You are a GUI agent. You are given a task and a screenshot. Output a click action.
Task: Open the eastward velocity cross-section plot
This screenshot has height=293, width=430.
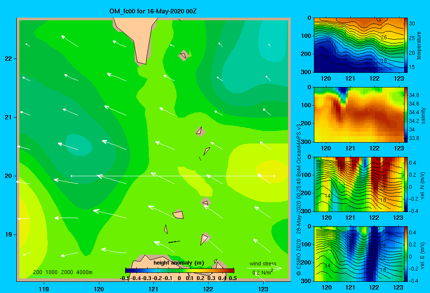tap(359, 254)
